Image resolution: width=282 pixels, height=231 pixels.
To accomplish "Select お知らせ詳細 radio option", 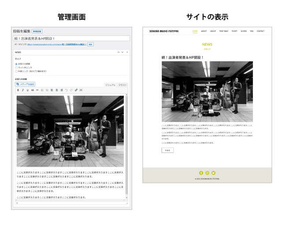I will click(16, 64).
